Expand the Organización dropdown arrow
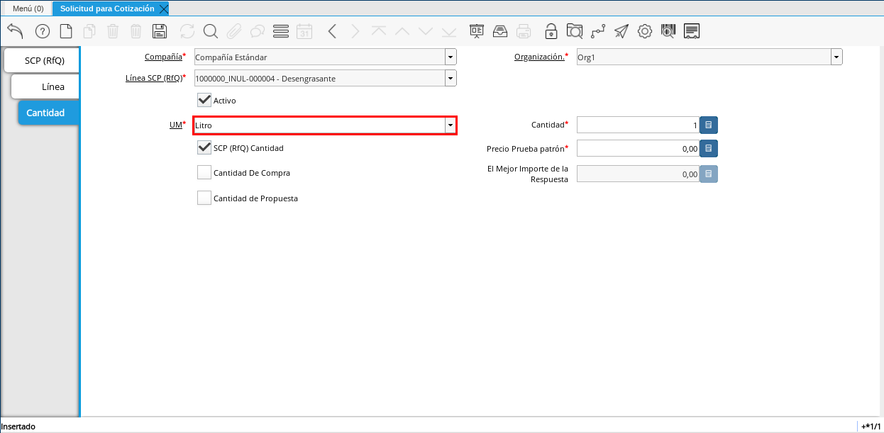Image resolution: width=884 pixels, height=433 pixels. [x=836, y=57]
